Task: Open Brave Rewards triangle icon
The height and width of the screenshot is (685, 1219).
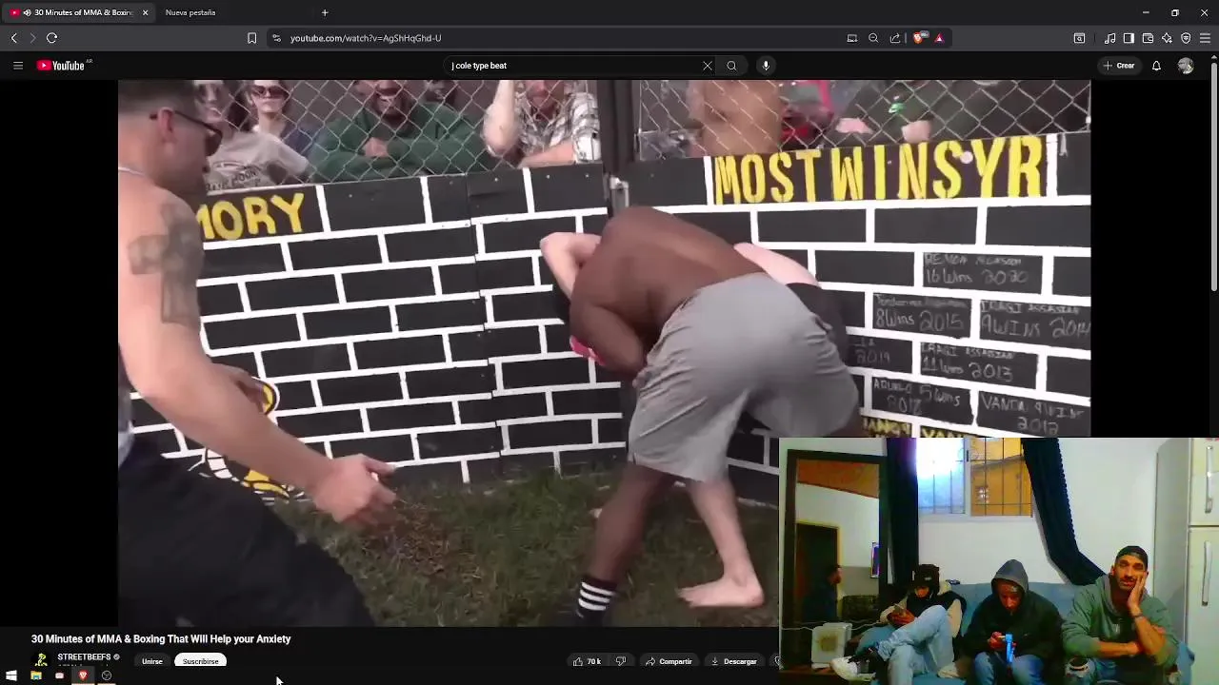Action: 939,38
